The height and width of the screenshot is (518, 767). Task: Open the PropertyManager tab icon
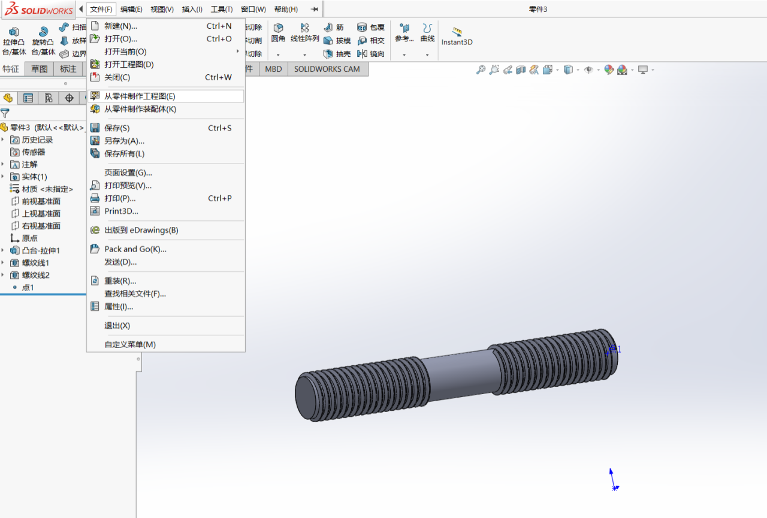(x=28, y=98)
